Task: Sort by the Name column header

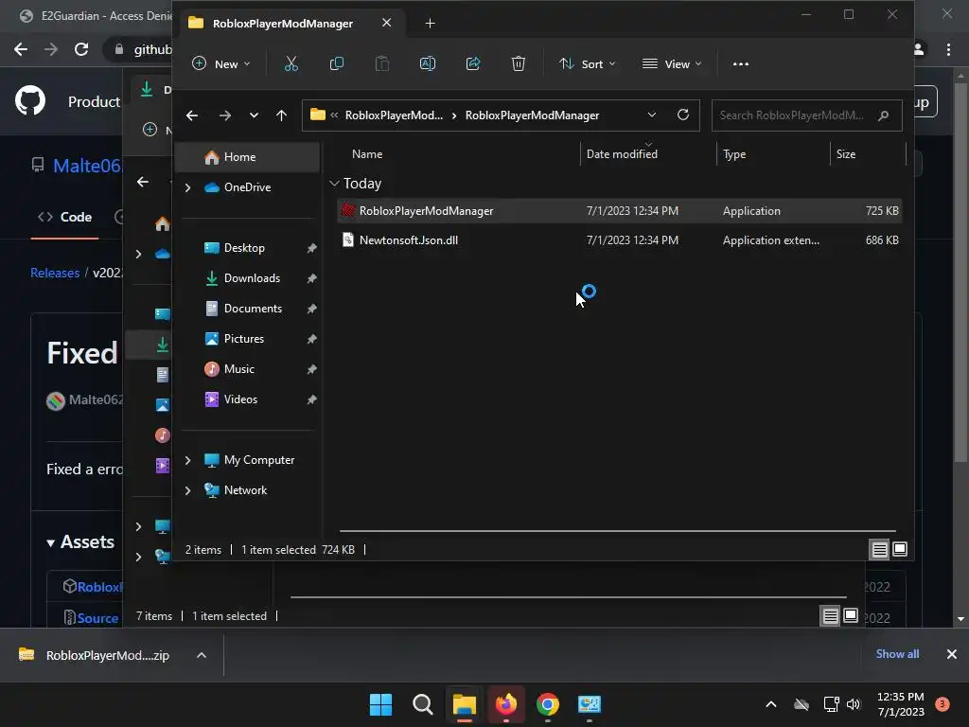Action: (367, 154)
